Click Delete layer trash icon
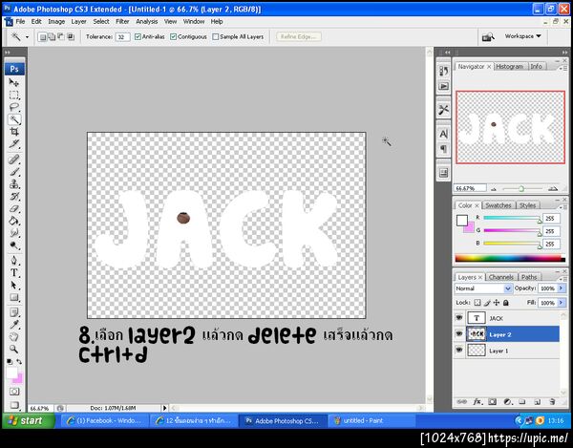 tap(552, 402)
